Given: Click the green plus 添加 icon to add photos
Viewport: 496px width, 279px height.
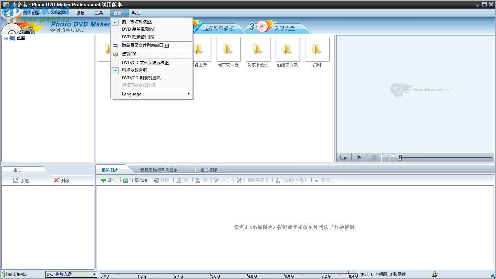Looking at the screenshot, I should 103,180.
